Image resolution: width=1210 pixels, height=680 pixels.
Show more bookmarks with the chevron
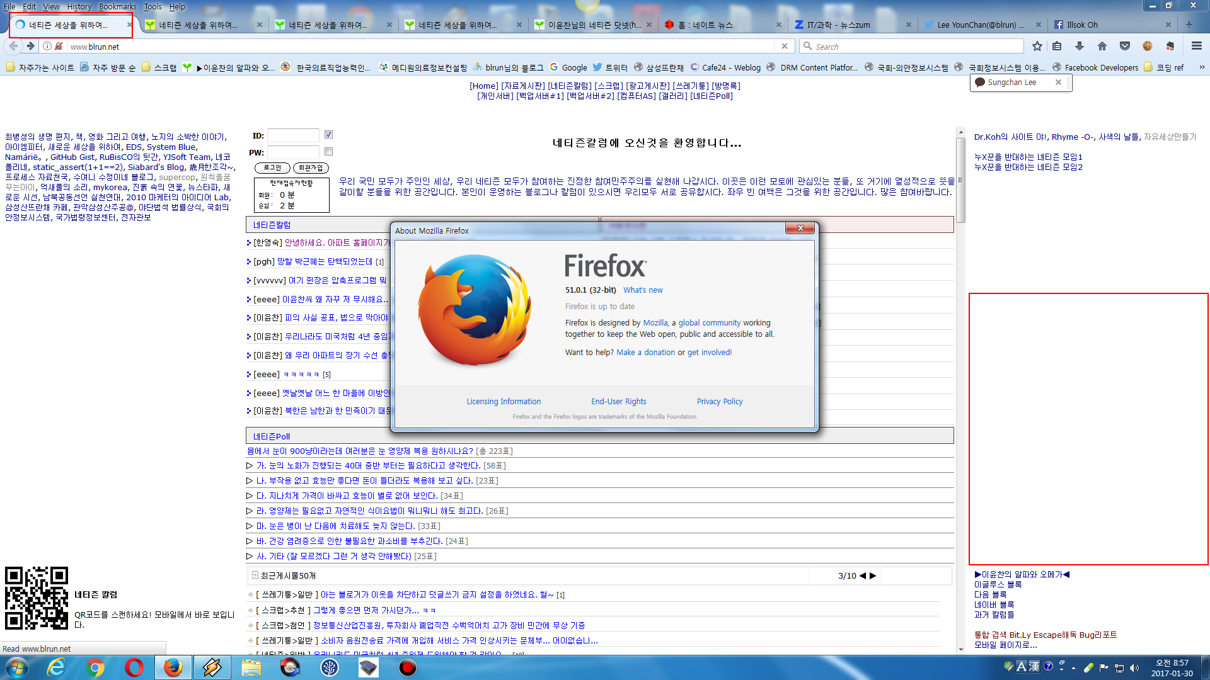[1202, 67]
